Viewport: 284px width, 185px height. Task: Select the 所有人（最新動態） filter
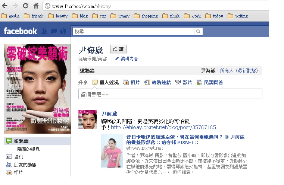pyautogui.click(x=239, y=70)
